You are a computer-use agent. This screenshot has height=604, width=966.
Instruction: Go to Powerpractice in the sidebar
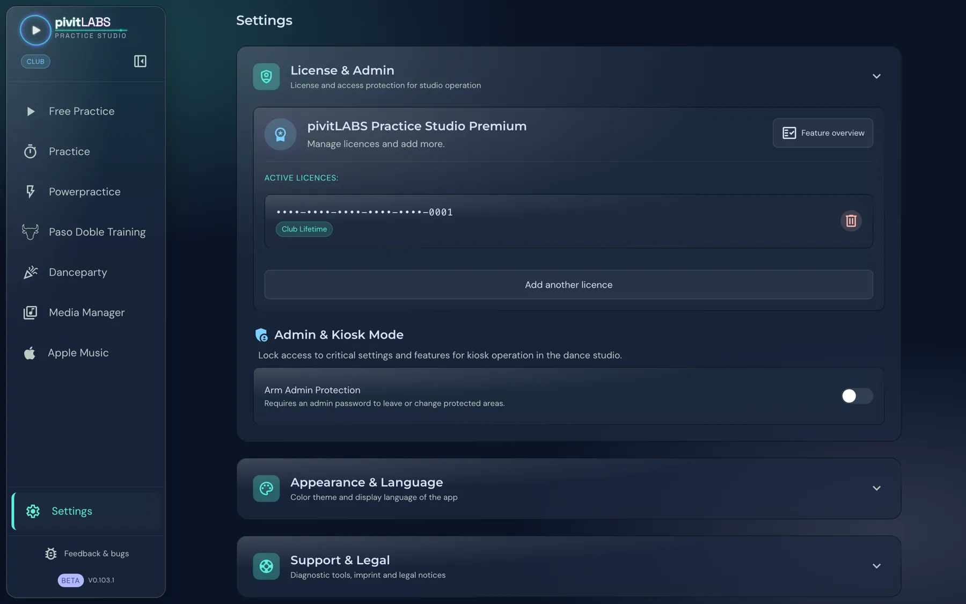pos(86,192)
